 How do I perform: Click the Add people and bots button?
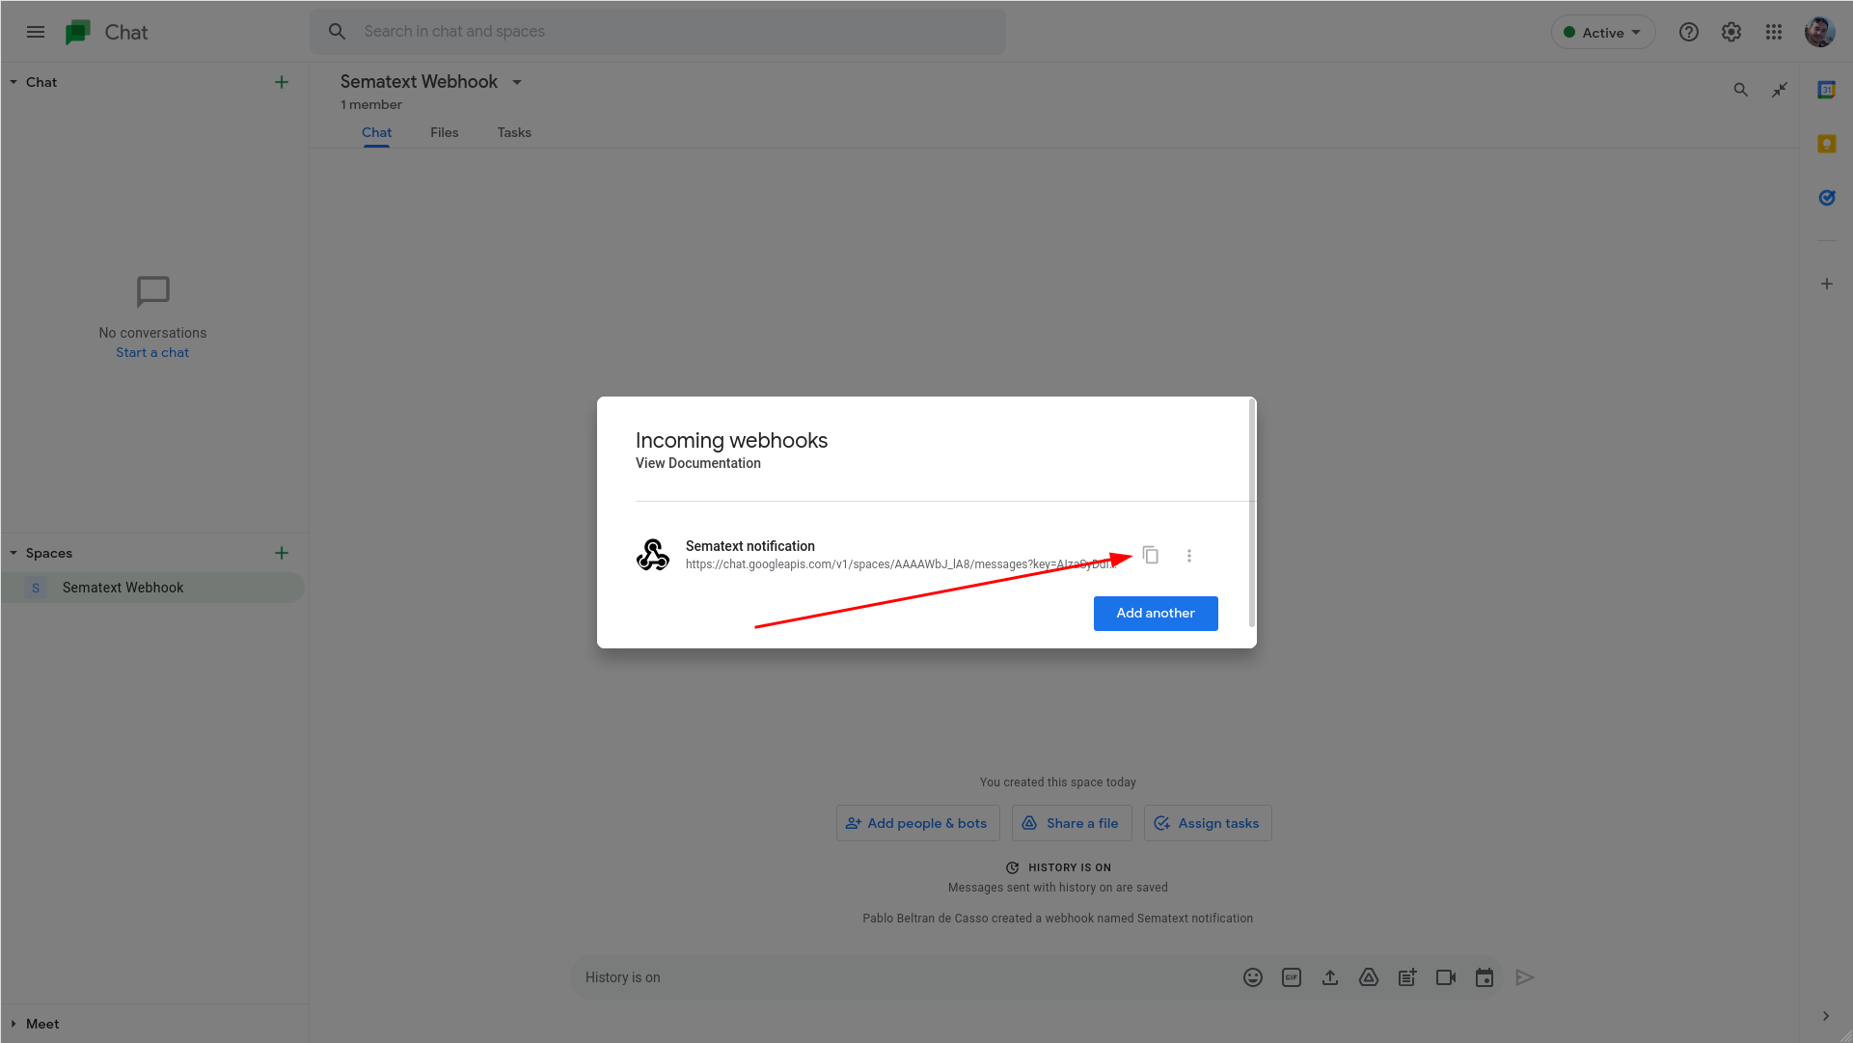[x=917, y=821]
